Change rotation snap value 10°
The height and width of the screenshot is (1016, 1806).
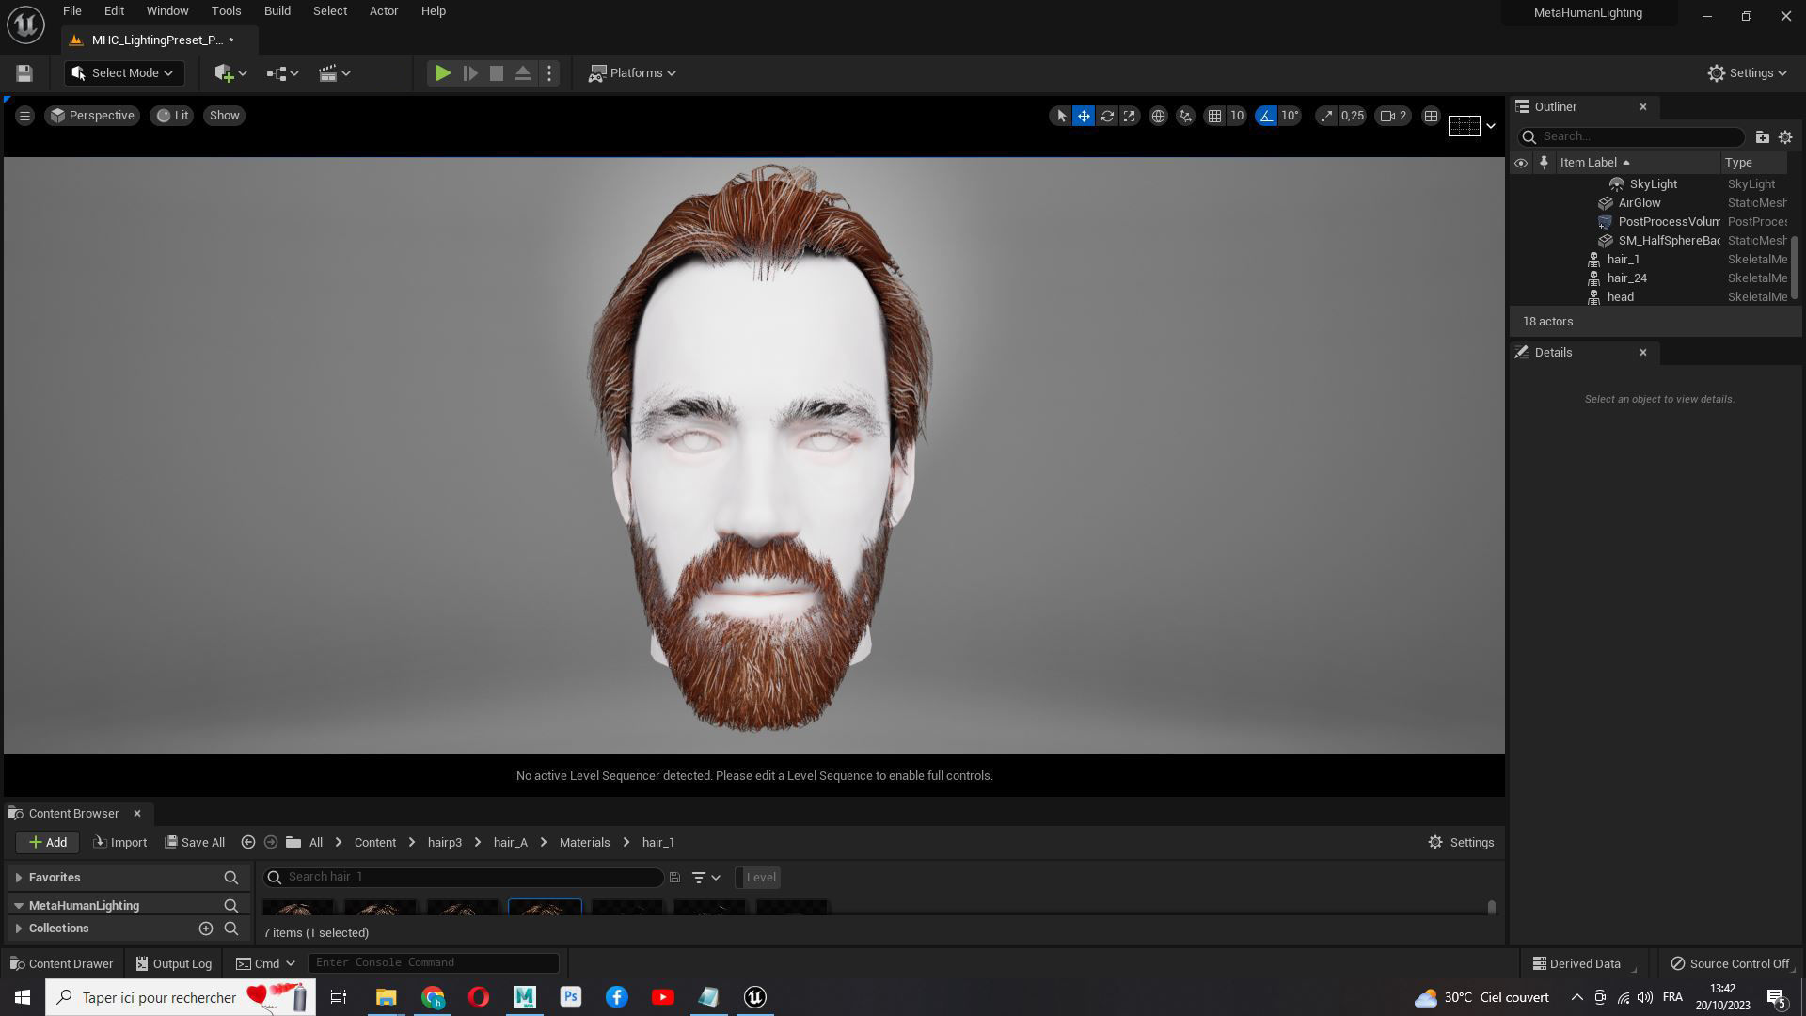[1290, 116]
